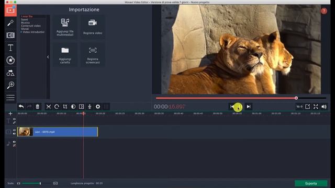The height and width of the screenshot is (188, 335).
Task: Click the preview progress bar knob
Action: (x=296, y=98)
